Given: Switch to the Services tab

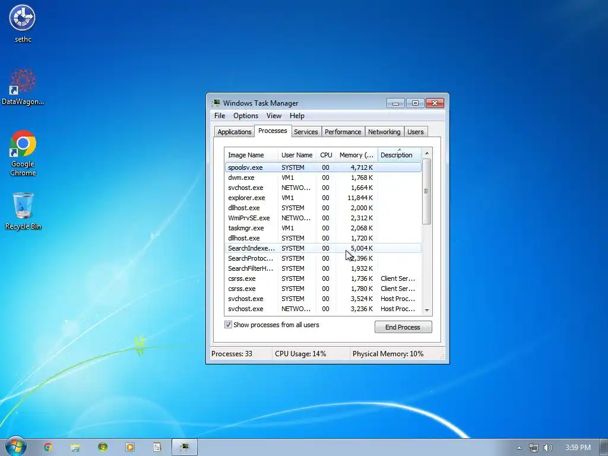Looking at the screenshot, I should [x=306, y=132].
